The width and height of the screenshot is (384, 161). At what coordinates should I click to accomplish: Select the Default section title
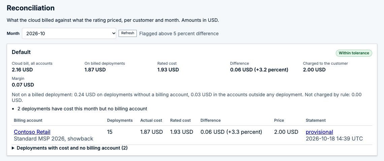21,52
